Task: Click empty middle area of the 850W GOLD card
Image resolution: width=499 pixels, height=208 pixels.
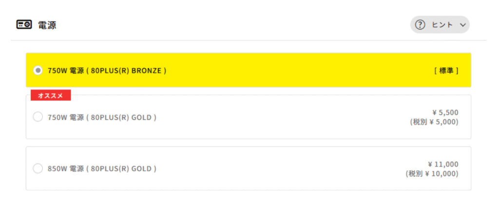Action: [x=283, y=169]
